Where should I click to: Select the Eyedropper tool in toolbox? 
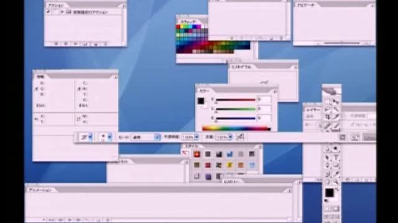336,173
